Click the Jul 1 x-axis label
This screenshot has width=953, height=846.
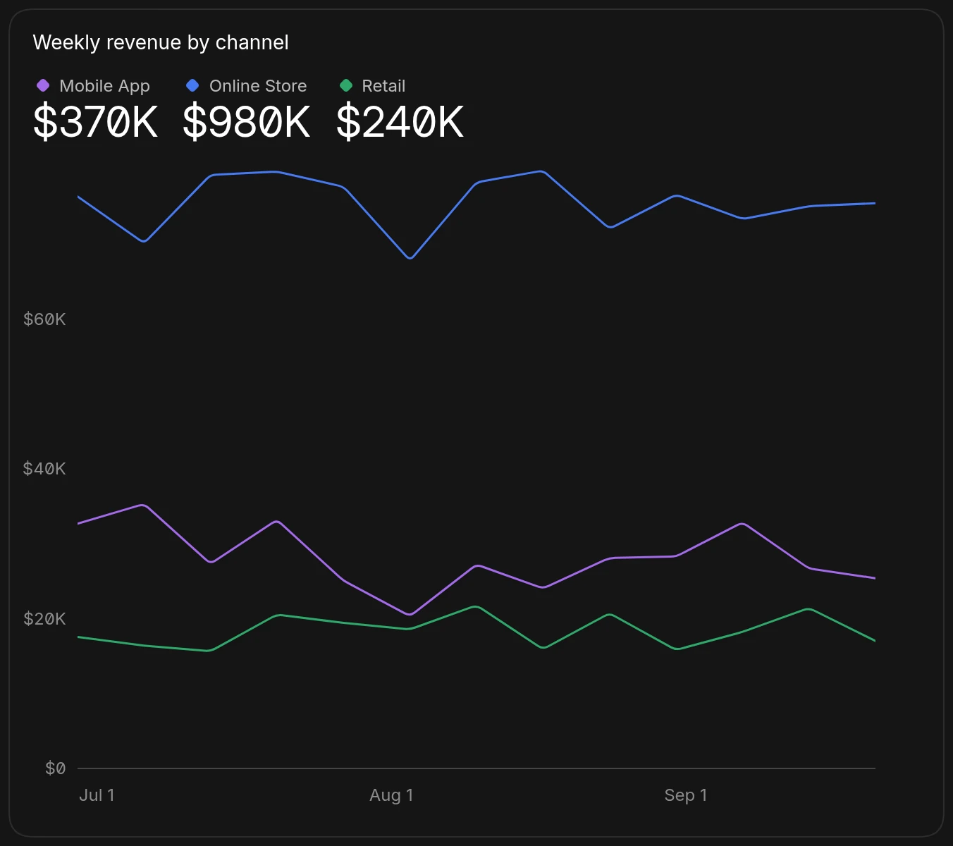[97, 795]
